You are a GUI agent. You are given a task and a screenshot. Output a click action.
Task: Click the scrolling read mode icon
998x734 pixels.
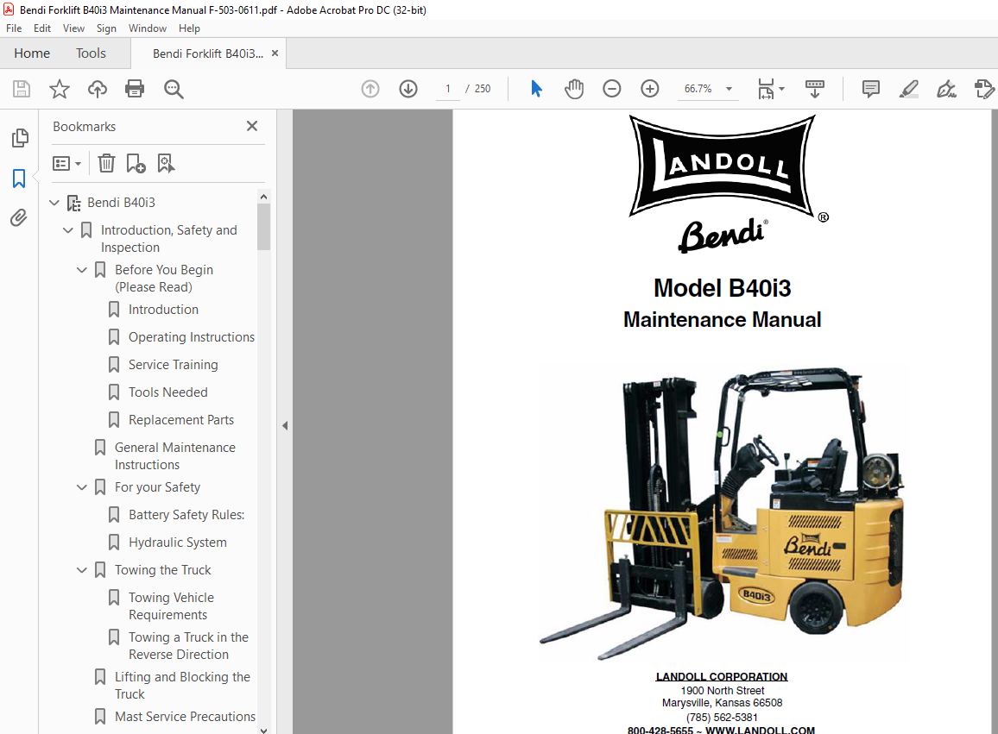(815, 89)
